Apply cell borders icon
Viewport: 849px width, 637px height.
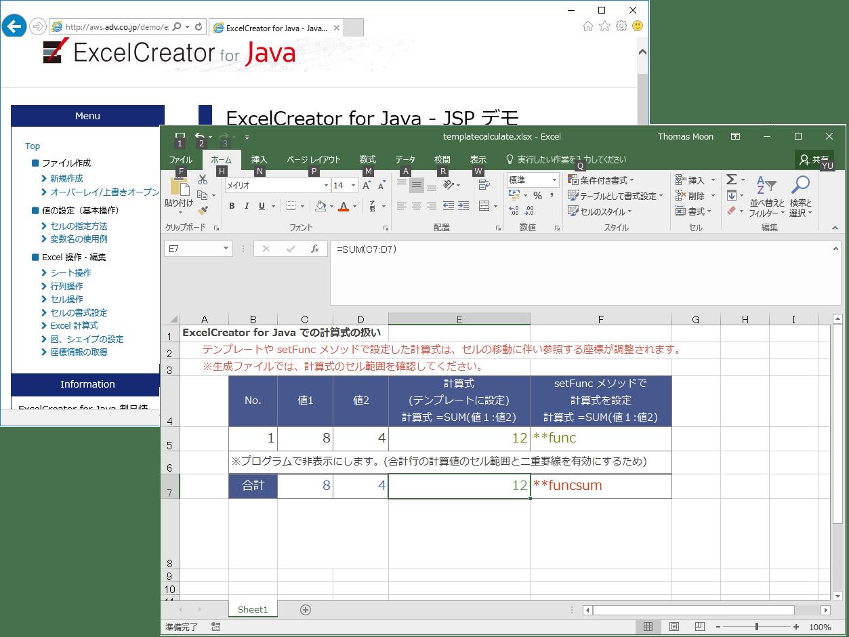(x=291, y=206)
